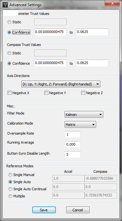Click the Compass Confidence minimum field
Viewport: 122px width, 221px height.
point(50,63)
